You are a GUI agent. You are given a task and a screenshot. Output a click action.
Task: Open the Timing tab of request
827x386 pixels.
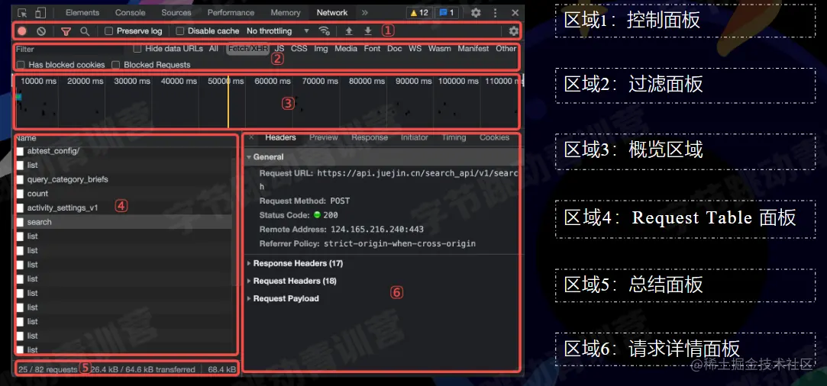(454, 137)
